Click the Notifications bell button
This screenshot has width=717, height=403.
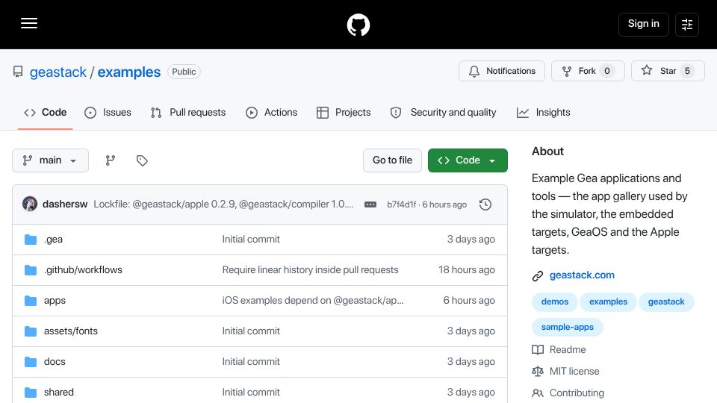(x=502, y=71)
